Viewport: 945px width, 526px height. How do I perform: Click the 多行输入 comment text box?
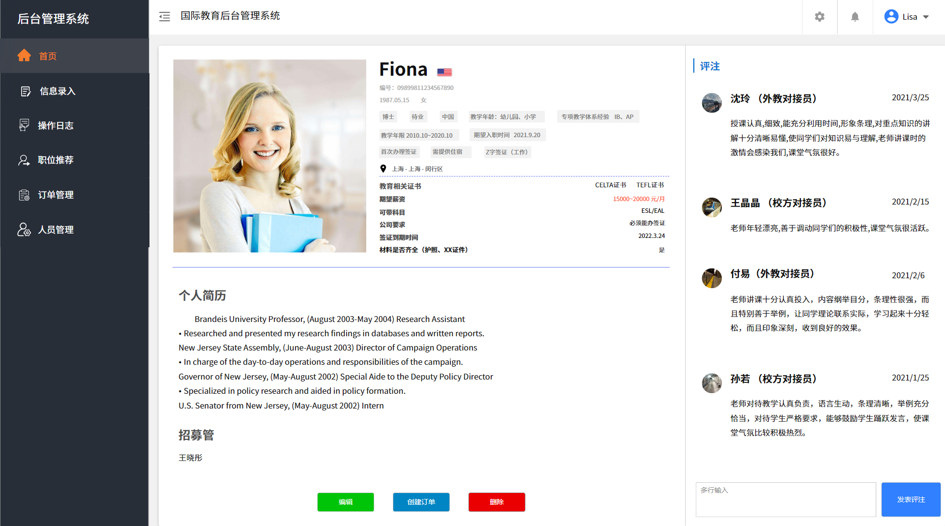point(785,499)
